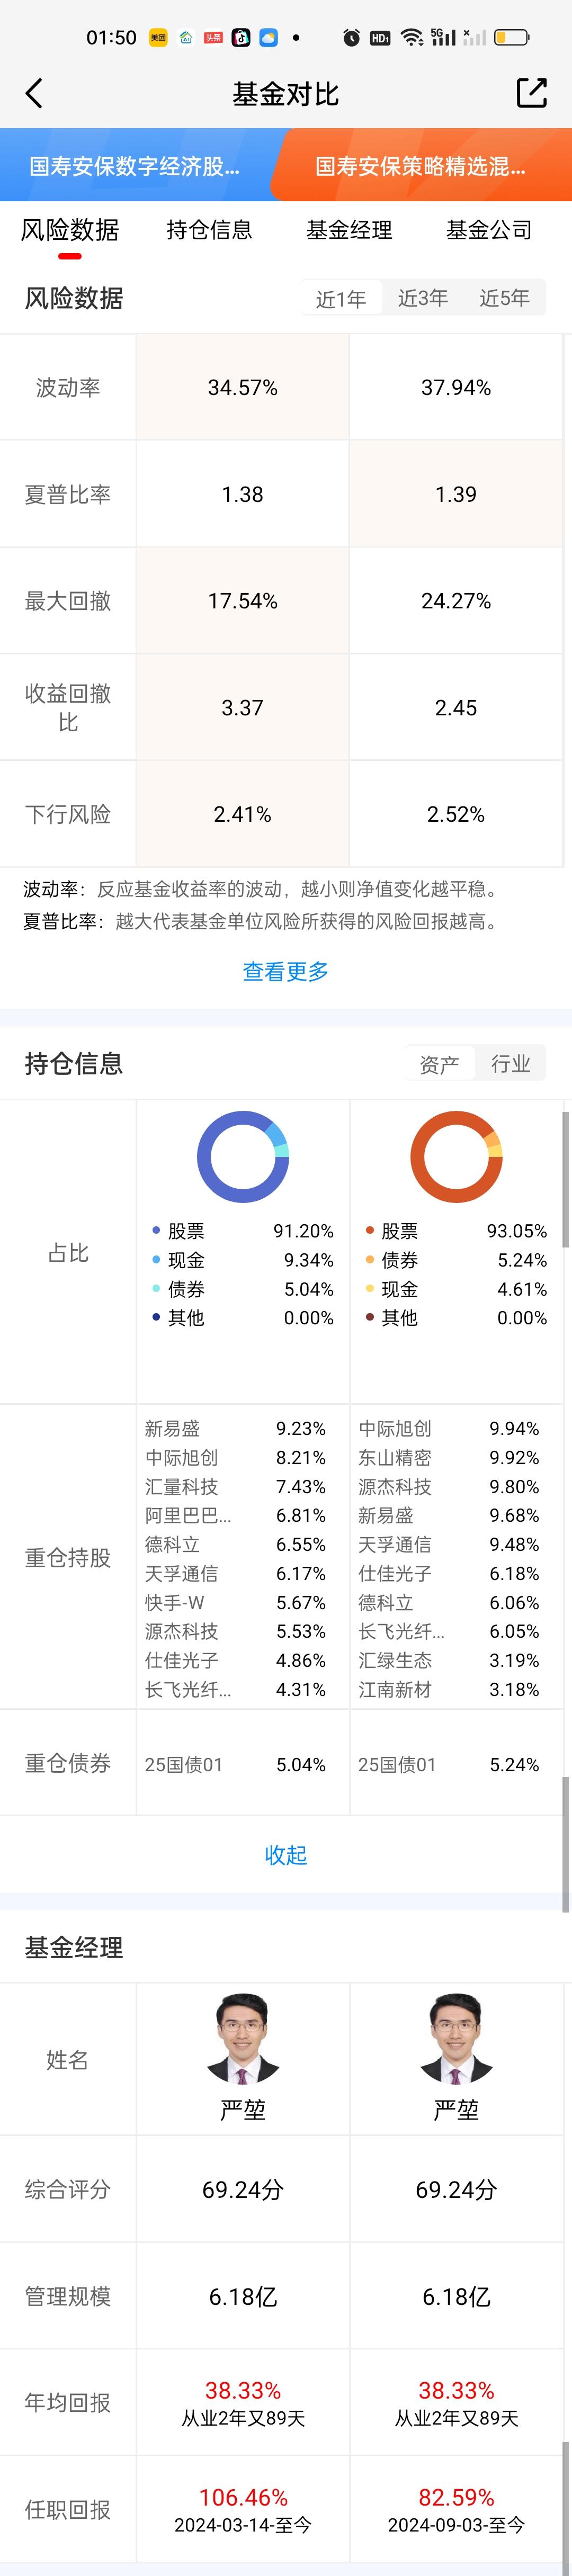Switch risk data to 近5年
Image resolution: width=572 pixels, height=2576 pixels.
(504, 298)
